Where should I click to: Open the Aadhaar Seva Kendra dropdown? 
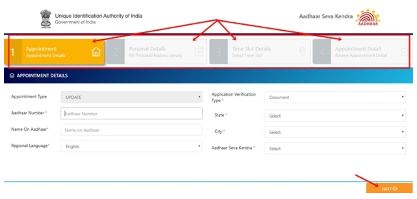coord(334,149)
